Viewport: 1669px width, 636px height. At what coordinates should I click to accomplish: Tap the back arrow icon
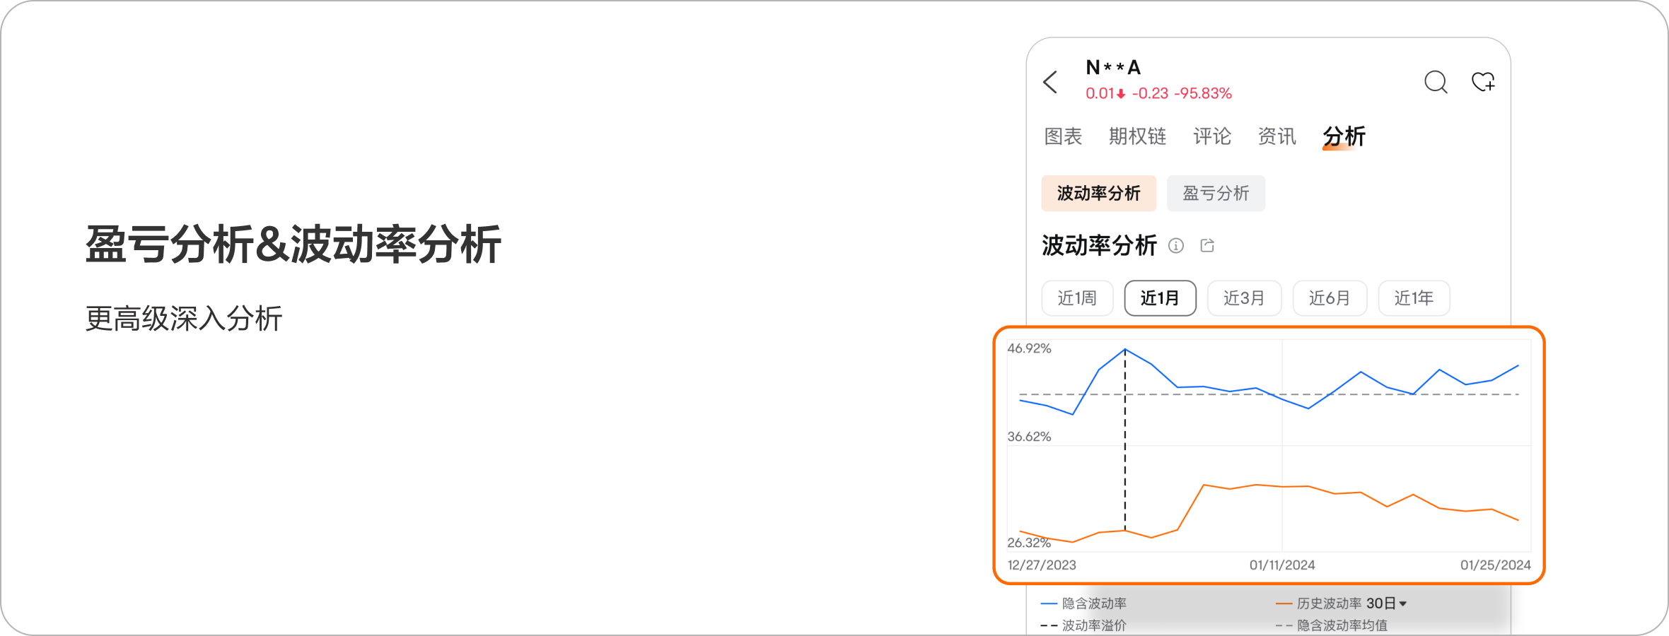point(1051,82)
